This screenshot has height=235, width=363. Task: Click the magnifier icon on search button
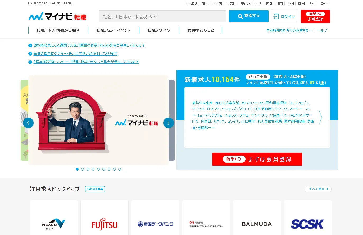240,16
